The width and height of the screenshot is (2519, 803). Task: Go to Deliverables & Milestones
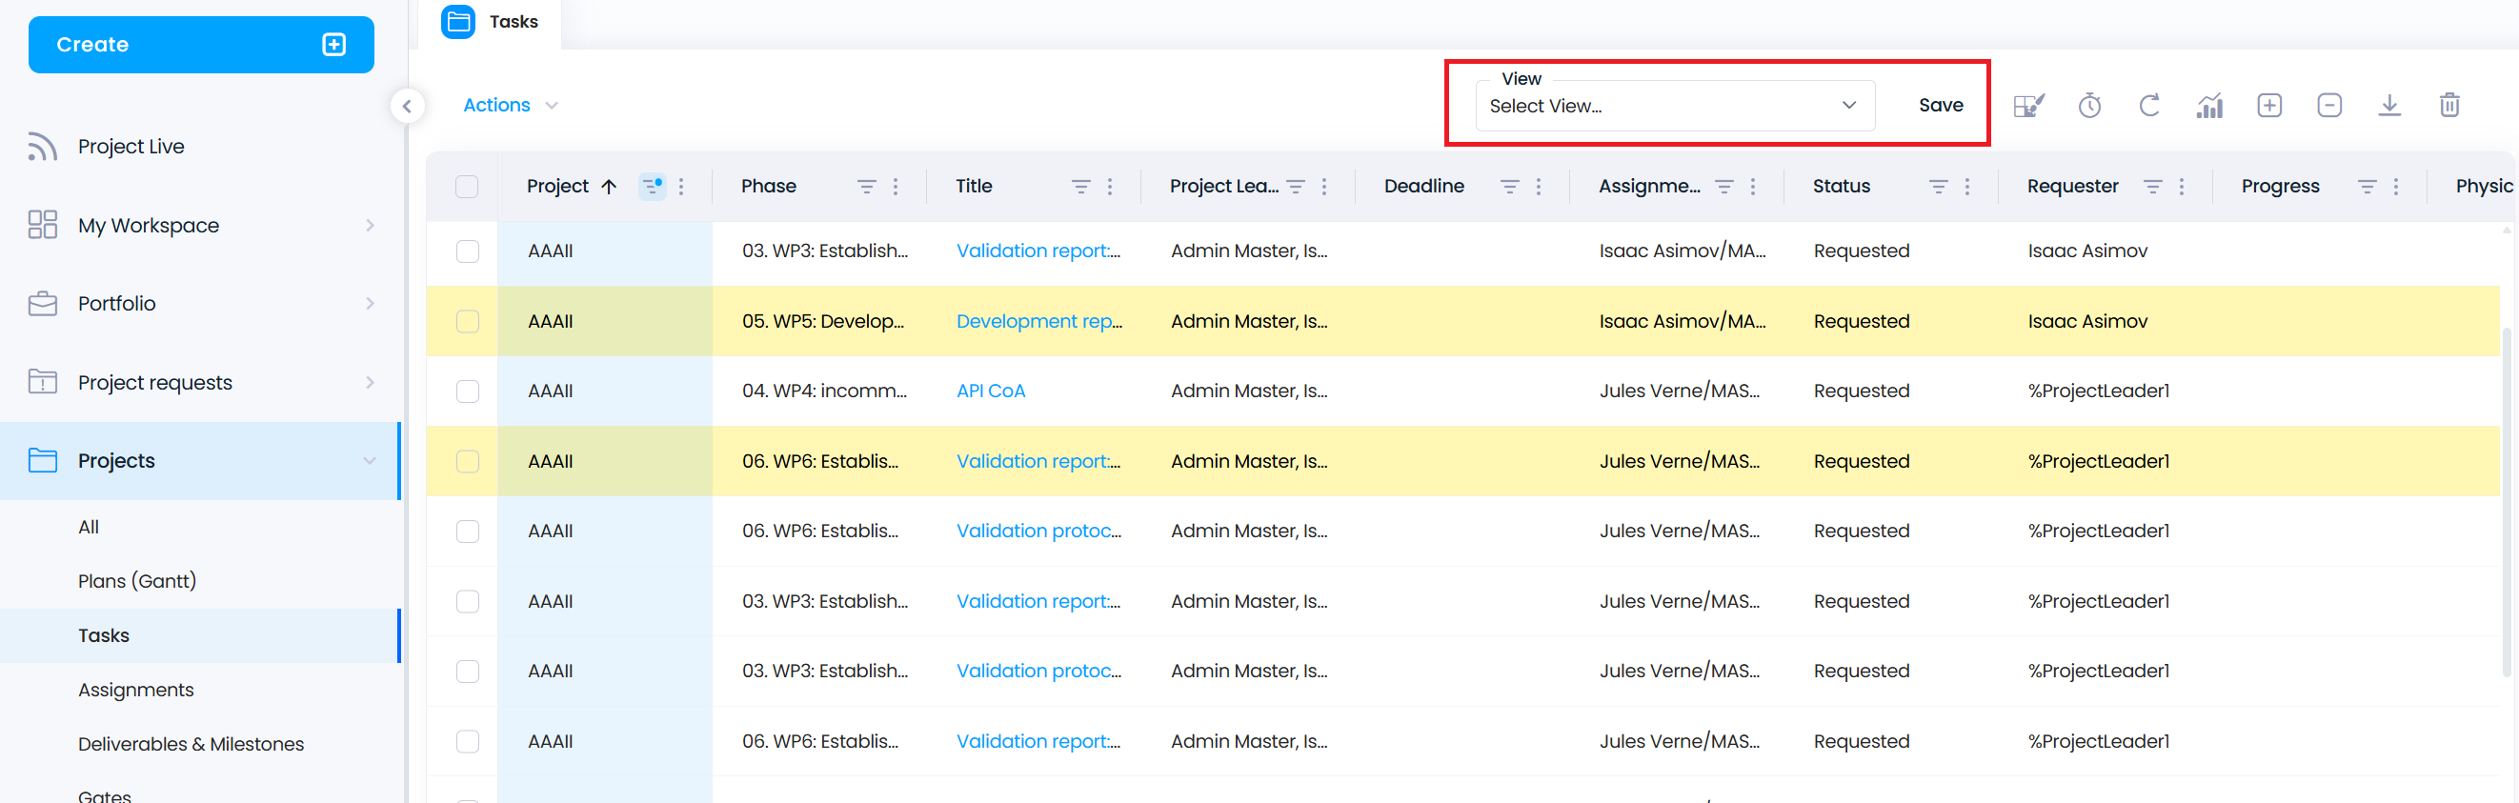tap(191, 744)
